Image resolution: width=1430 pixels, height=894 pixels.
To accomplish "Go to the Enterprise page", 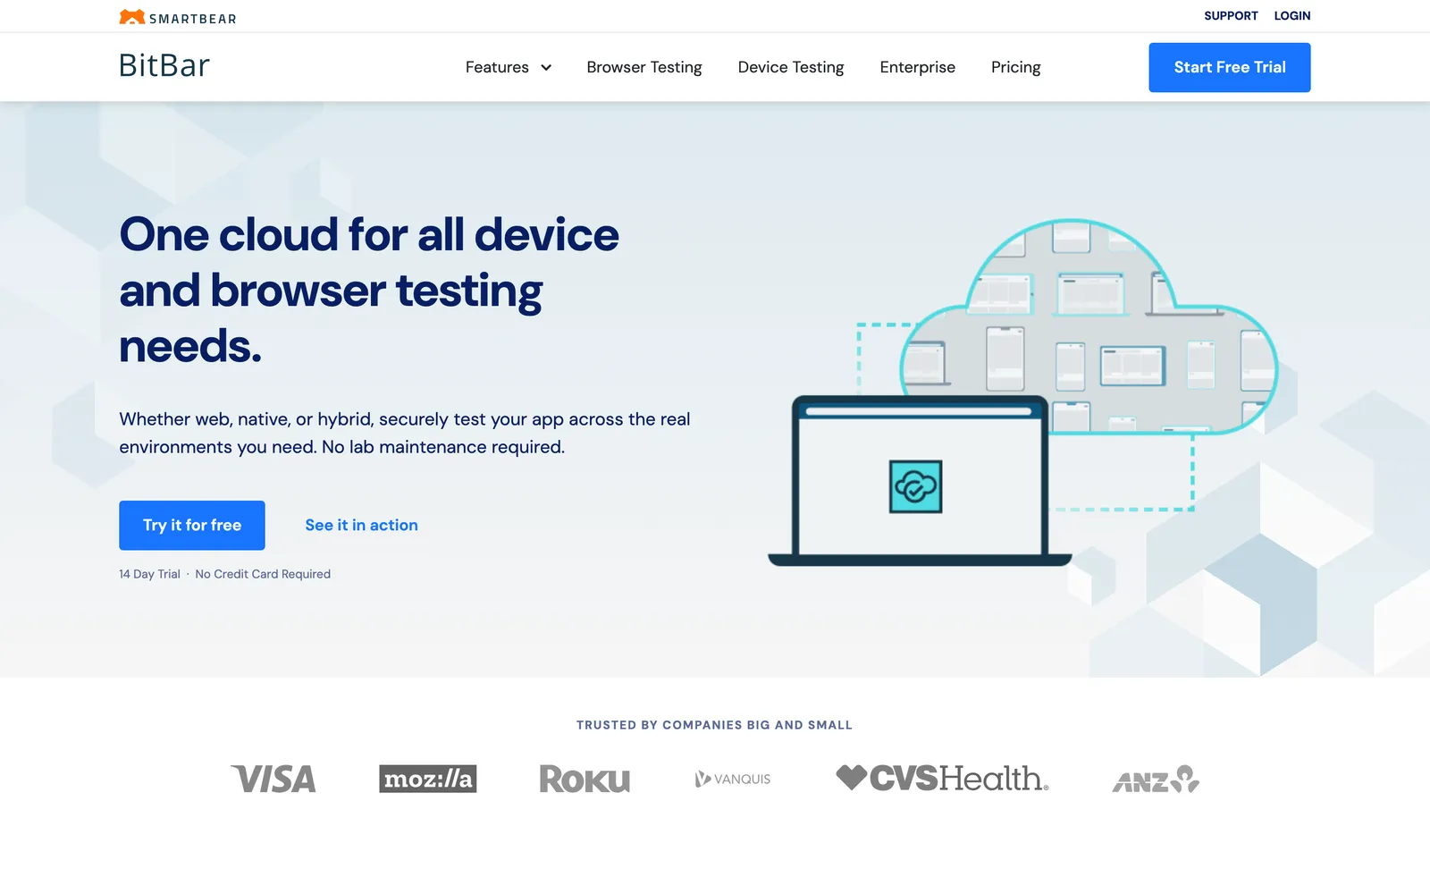I will click(917, 67).
